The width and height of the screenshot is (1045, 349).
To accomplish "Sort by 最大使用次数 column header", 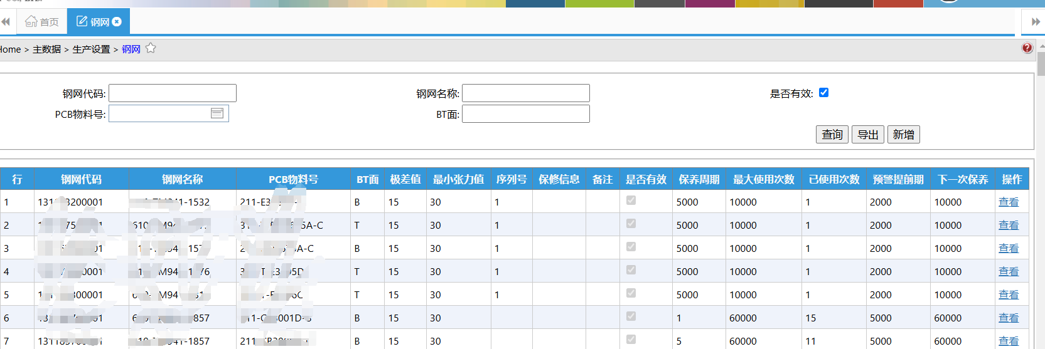I will (x=764, y=179).
